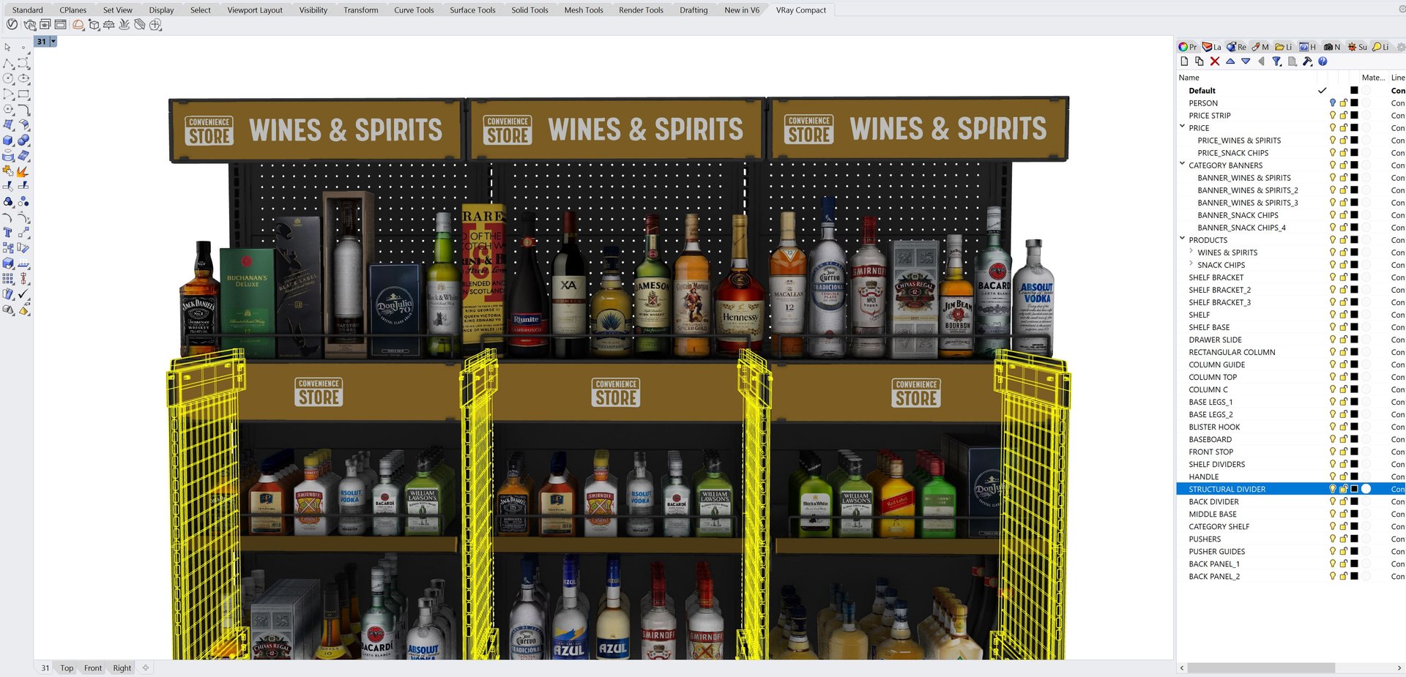This screenshot has height=677, width=1406.
Task: Click the new sublayer icon
Action: [x=1199, y=61]
